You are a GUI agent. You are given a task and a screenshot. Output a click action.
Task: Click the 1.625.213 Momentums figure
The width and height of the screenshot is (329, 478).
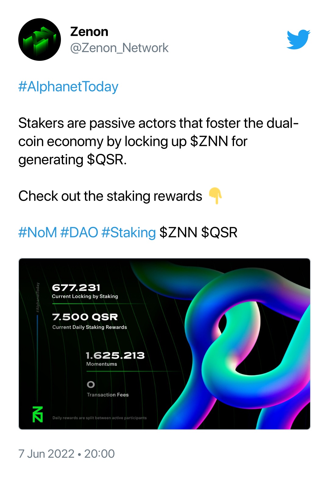115,355
